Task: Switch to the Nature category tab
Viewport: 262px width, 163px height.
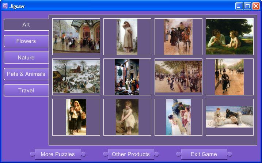Action: 26,57
